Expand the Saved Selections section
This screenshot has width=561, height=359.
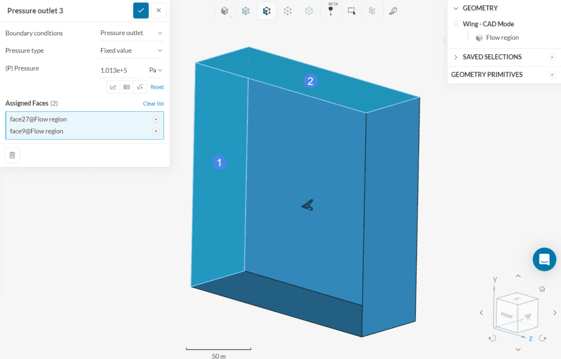455,57
